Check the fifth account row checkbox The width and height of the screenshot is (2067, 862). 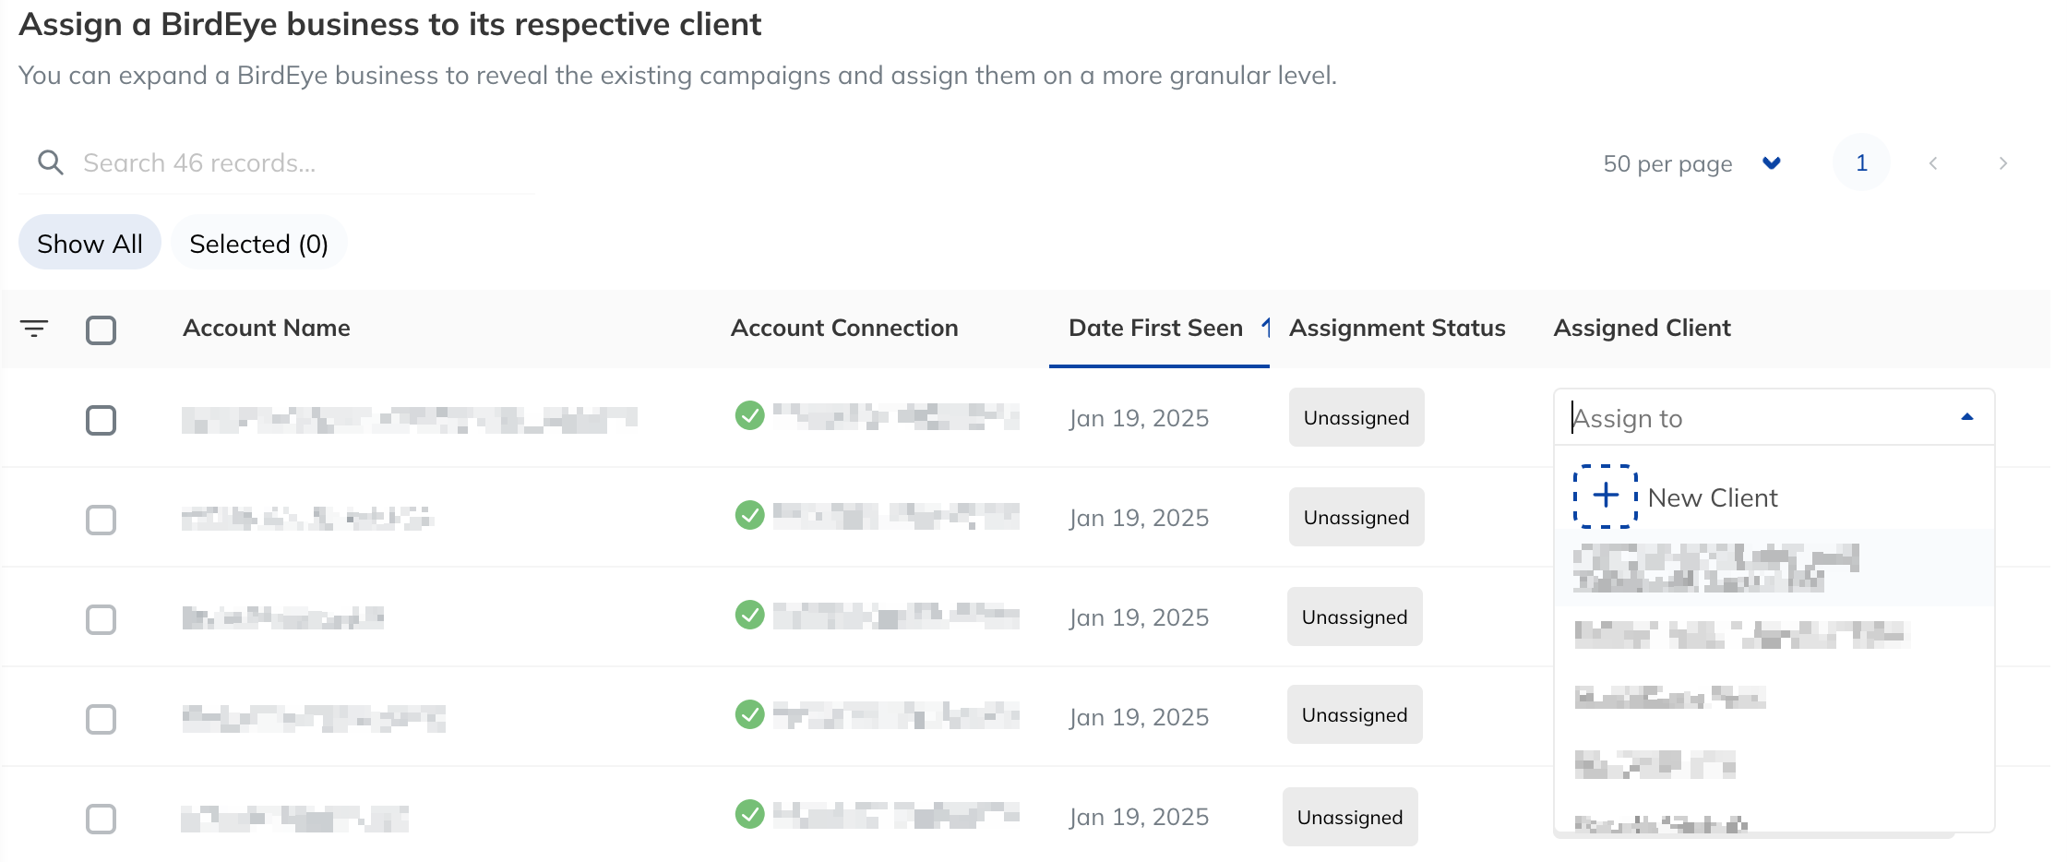[101, 819]
